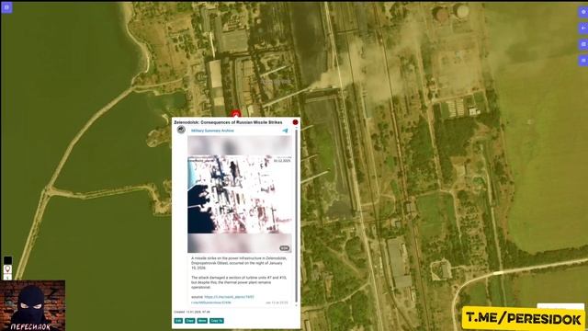Screen dimensions: 588x331
Task: Click the purple list button below grid
Action: click(583, 60)
